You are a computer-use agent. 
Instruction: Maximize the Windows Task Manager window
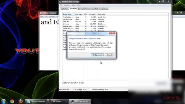click(163, 1)
